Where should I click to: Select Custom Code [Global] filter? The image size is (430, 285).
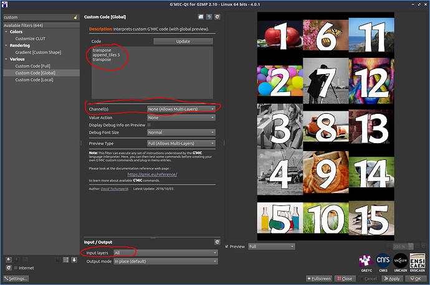[35, 73]
